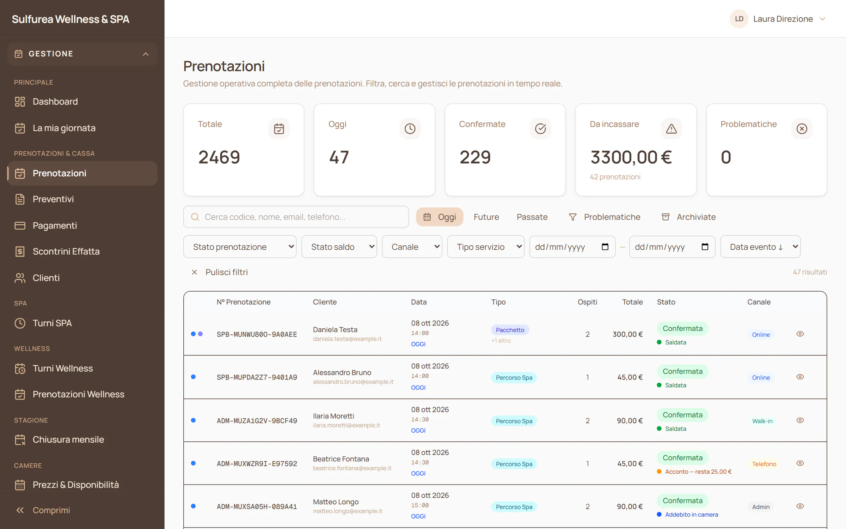Image resolution: width=846 pixels, height=529 pixels.
Task: Open Turni Wellness schedule
Action: click(82, 368)
